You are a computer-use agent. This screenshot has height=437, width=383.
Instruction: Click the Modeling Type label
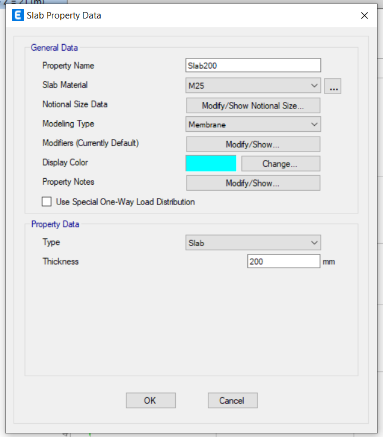coord(68,124)
